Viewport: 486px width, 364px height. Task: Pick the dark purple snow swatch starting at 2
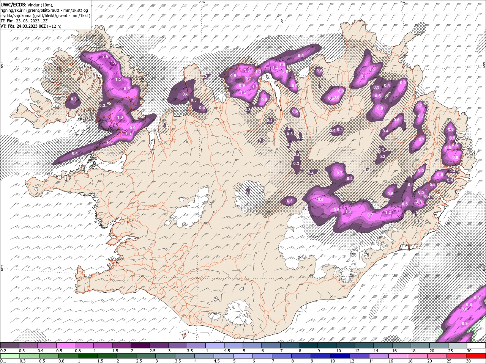click(x=140, y=345)
